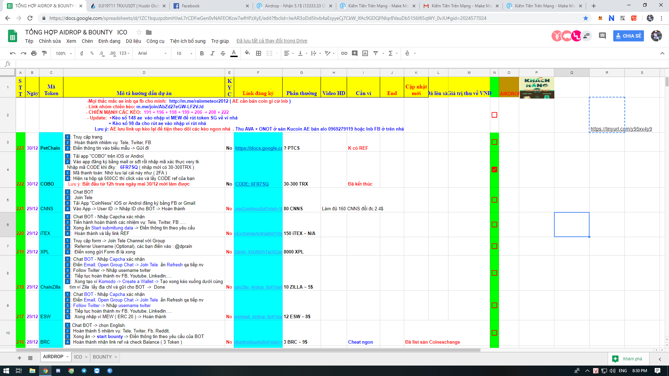
Task: Toggle the PetChain row checkbox
Action: pos(494,142)
